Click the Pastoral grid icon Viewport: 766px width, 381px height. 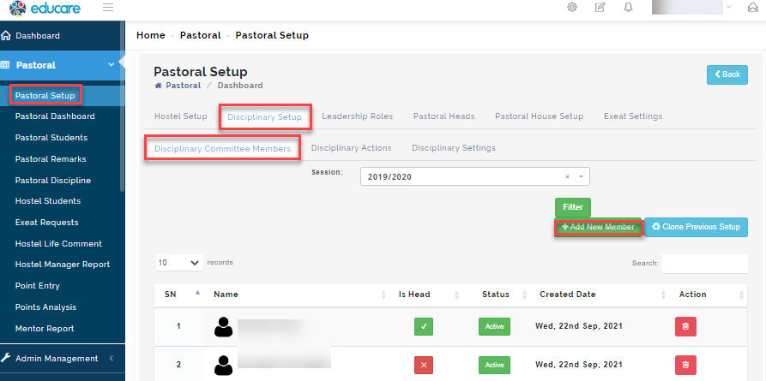click(5, 65)
